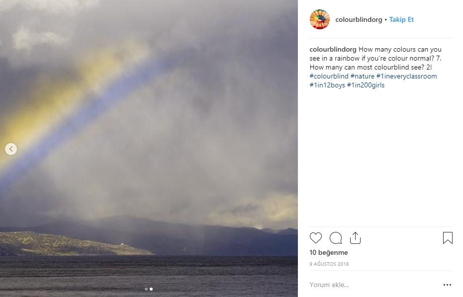Open the colourblindorg profile picture
Image resolution: width=463 pixels, height=297 pixels.
(319, 19)
